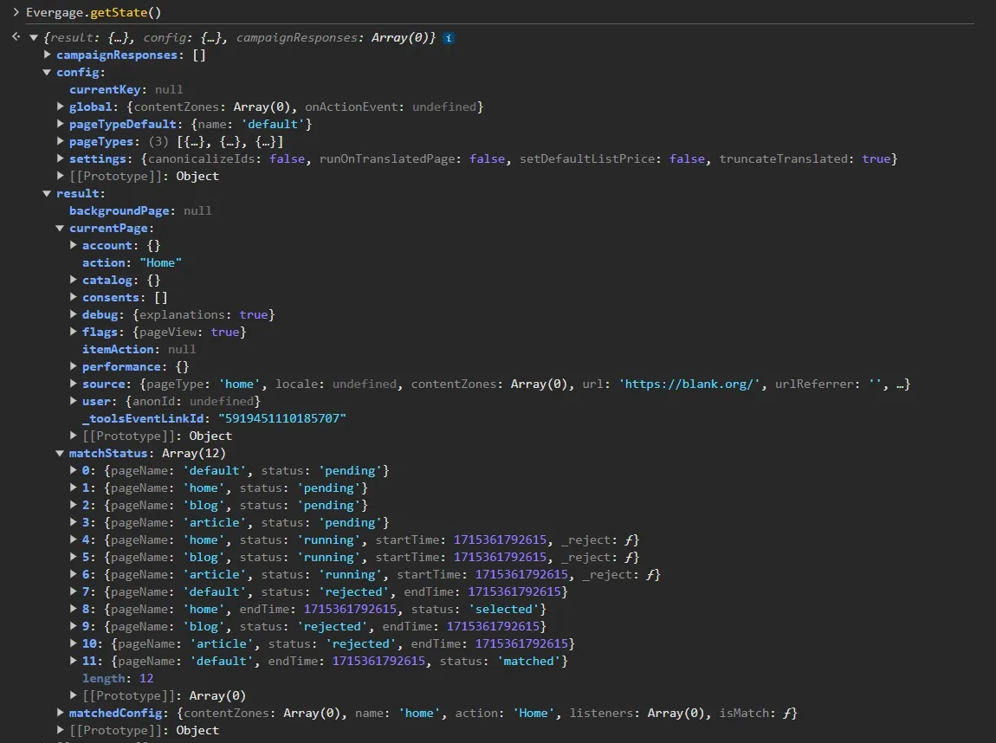Collapse the config object
The width and height of the screenshot is (996, 743).
[x=48, y=73]
